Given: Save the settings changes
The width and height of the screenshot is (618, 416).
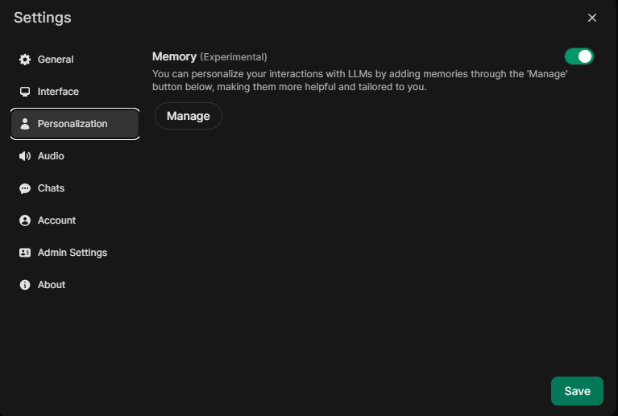Looking at the screenshot, I should click(577, 391).
